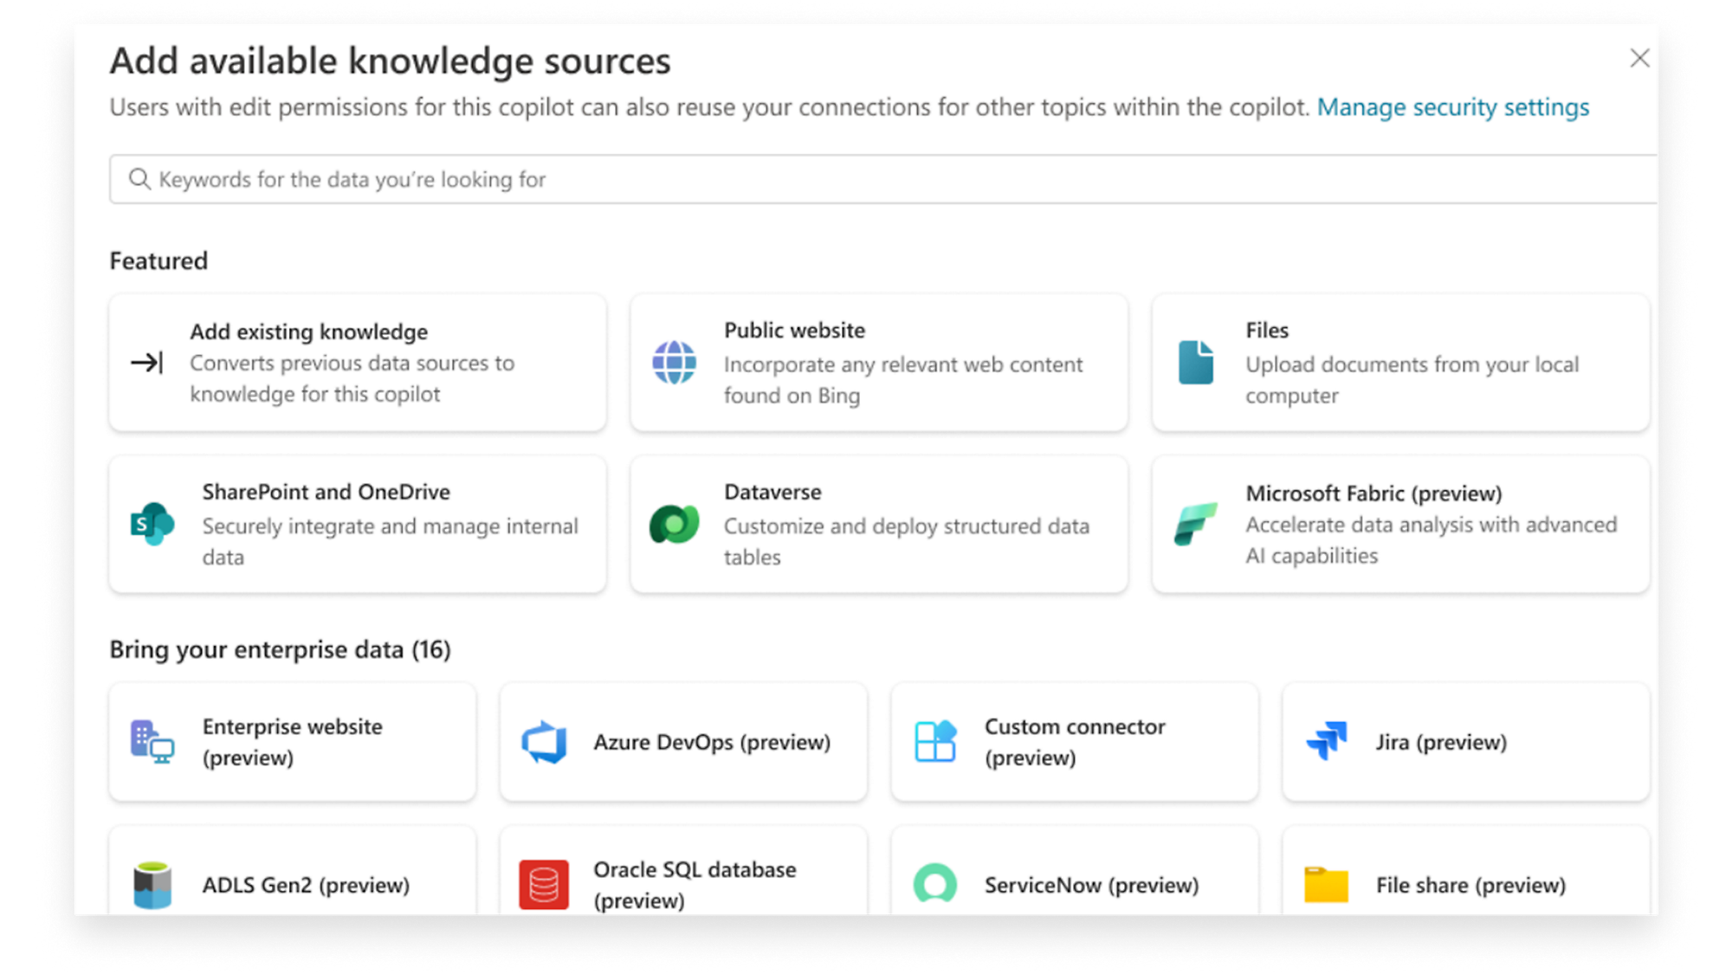1732x974 pixels.
Task: Click the Featured section heading
Action: pos(158,261)
